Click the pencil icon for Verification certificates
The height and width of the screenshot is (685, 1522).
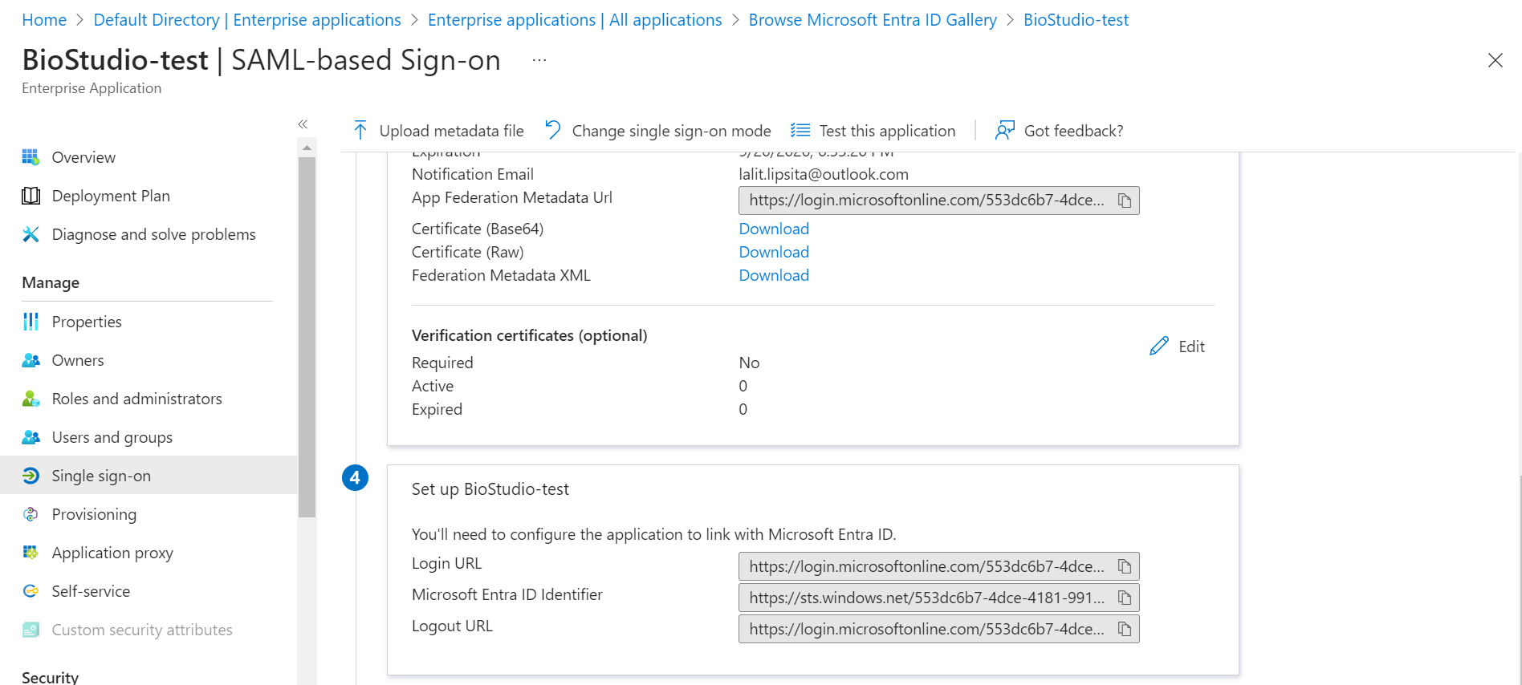tap(1159, 347)
